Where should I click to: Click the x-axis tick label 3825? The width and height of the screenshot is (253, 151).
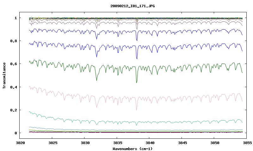pos(53,143)
